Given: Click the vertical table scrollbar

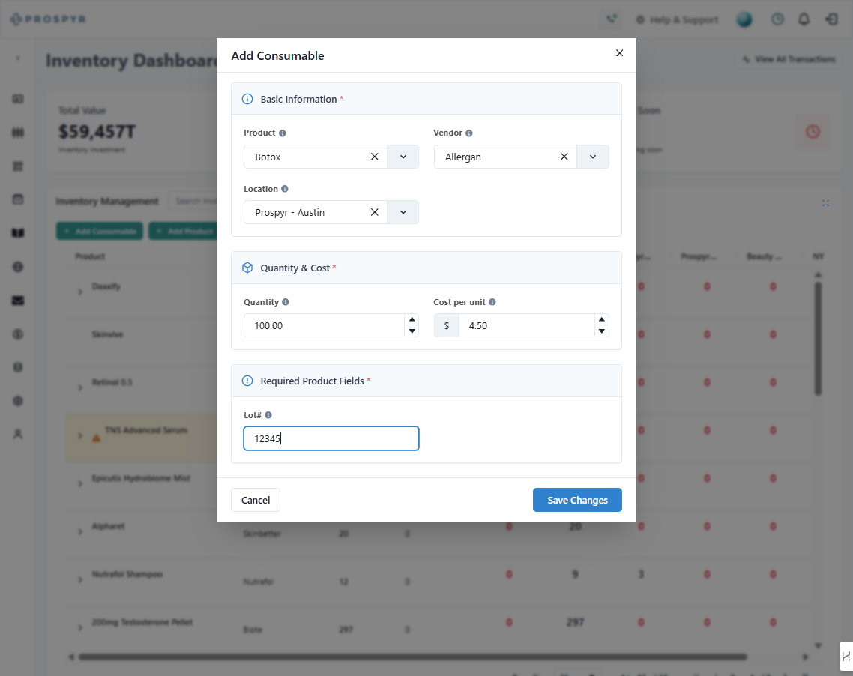Looking at the screenshot, I should coord(818,338).
